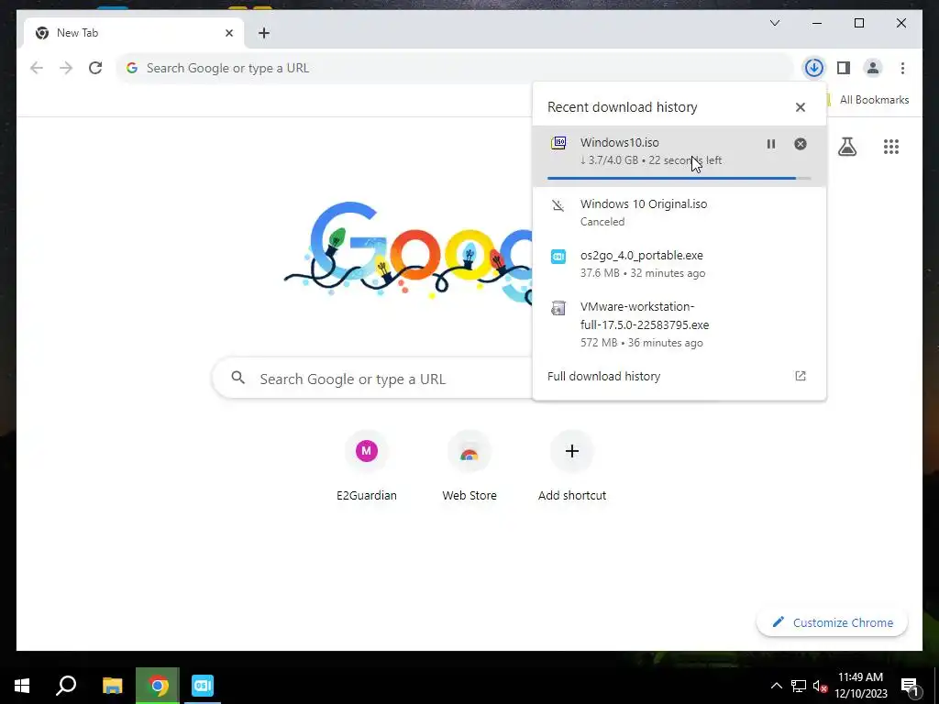Go back using the back arrow
Viewport: 939px width, 704px height.
(x=37, y=68)
